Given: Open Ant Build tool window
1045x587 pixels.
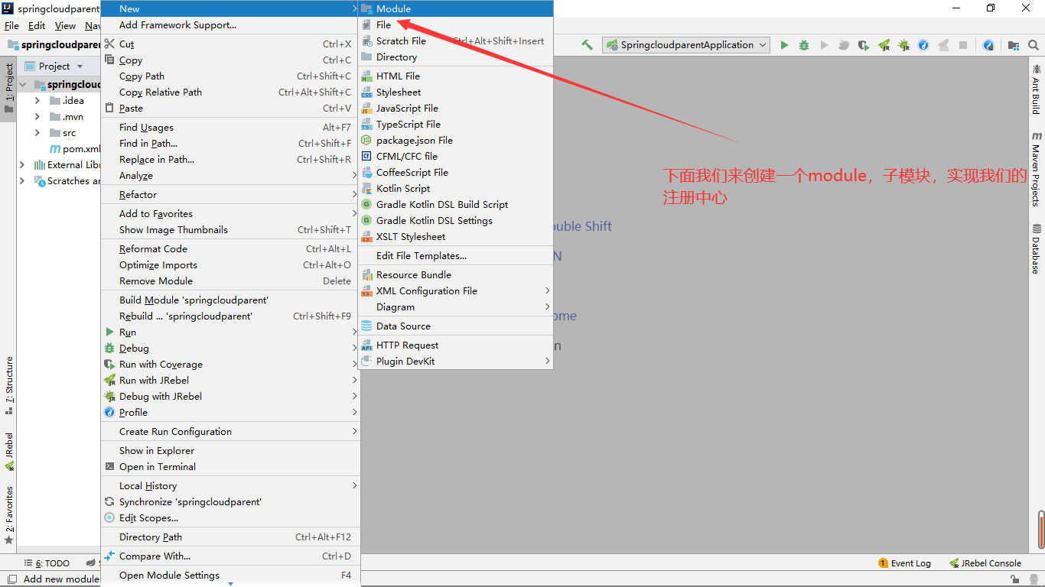Looking at the screenshot, I should point(1037,89).
